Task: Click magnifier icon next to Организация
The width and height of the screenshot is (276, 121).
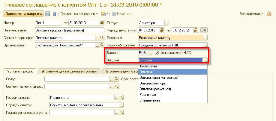Action: point(102,45)
